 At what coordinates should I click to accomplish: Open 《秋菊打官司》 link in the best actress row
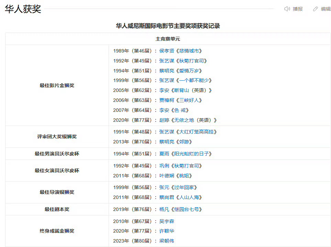(x=186, y=166)
